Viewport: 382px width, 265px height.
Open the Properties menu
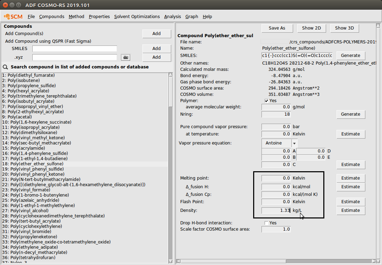click(99, 16)
